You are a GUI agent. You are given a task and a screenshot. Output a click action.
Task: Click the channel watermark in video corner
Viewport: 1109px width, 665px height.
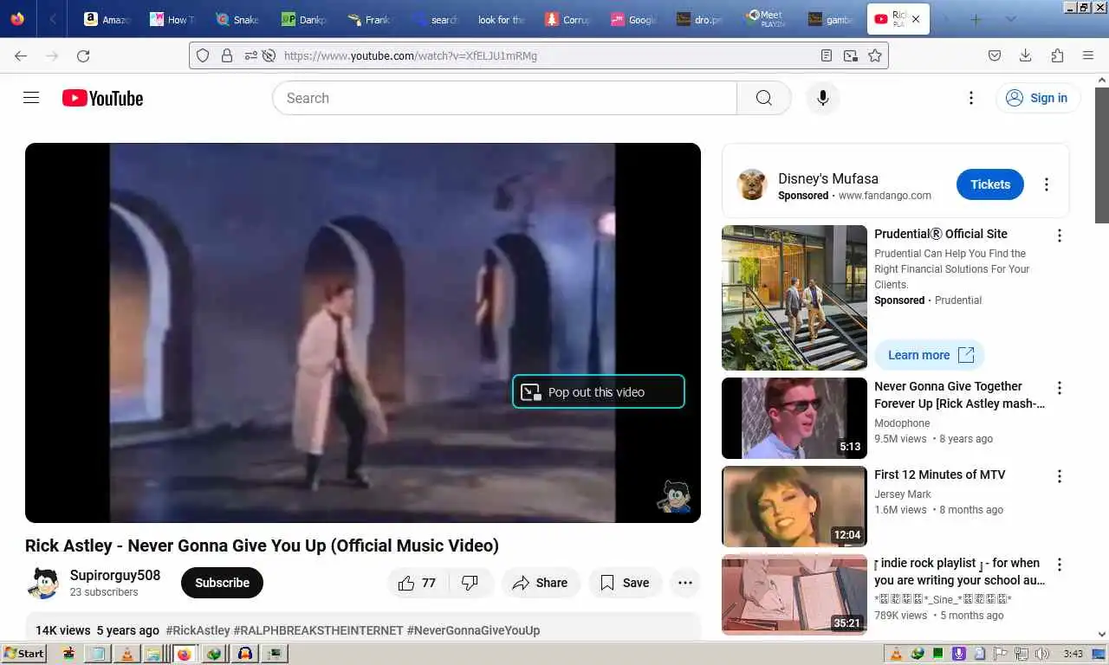click(x=674, y=497)
